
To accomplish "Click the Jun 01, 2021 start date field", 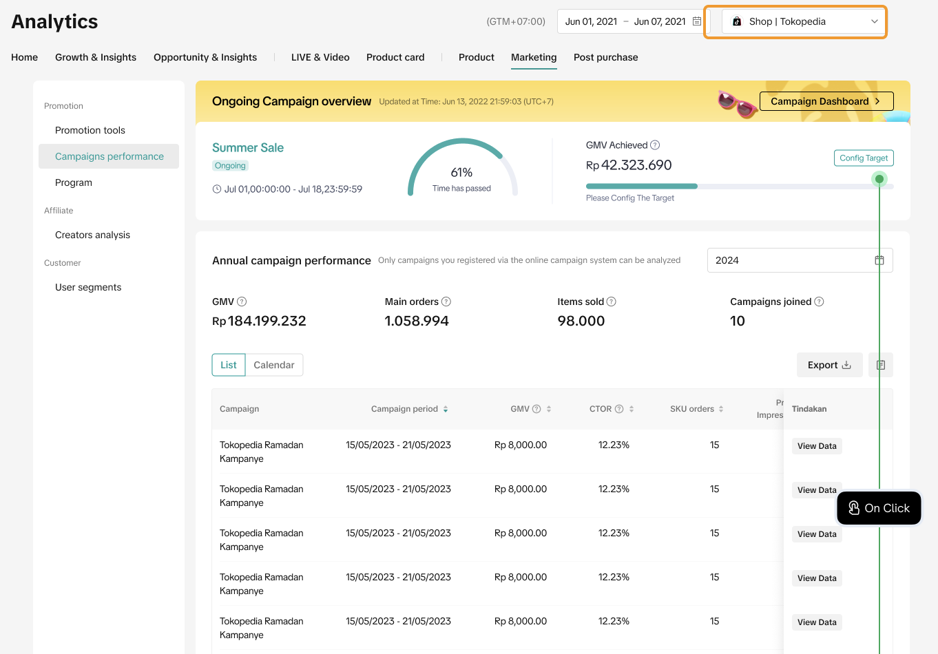I will click(x=591, y=21).
